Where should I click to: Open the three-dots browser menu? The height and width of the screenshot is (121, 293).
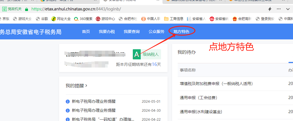click(279, 9)
